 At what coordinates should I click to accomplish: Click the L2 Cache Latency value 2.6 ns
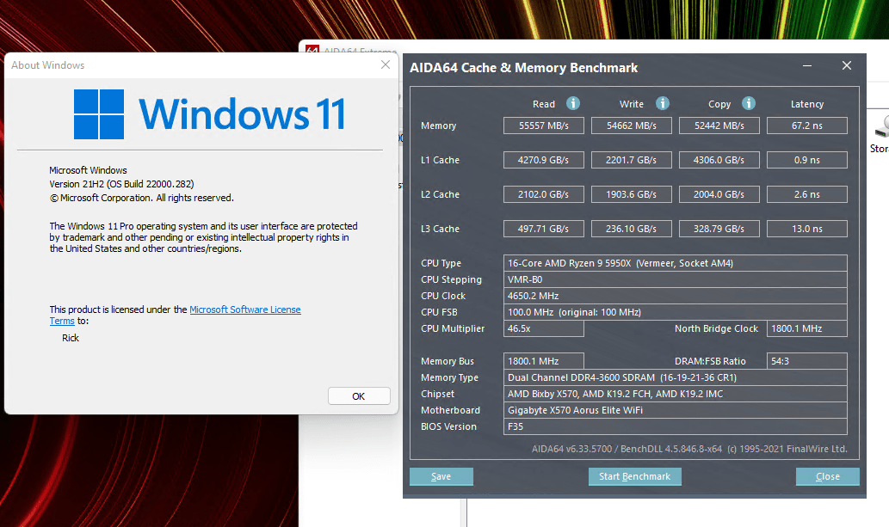807,194
